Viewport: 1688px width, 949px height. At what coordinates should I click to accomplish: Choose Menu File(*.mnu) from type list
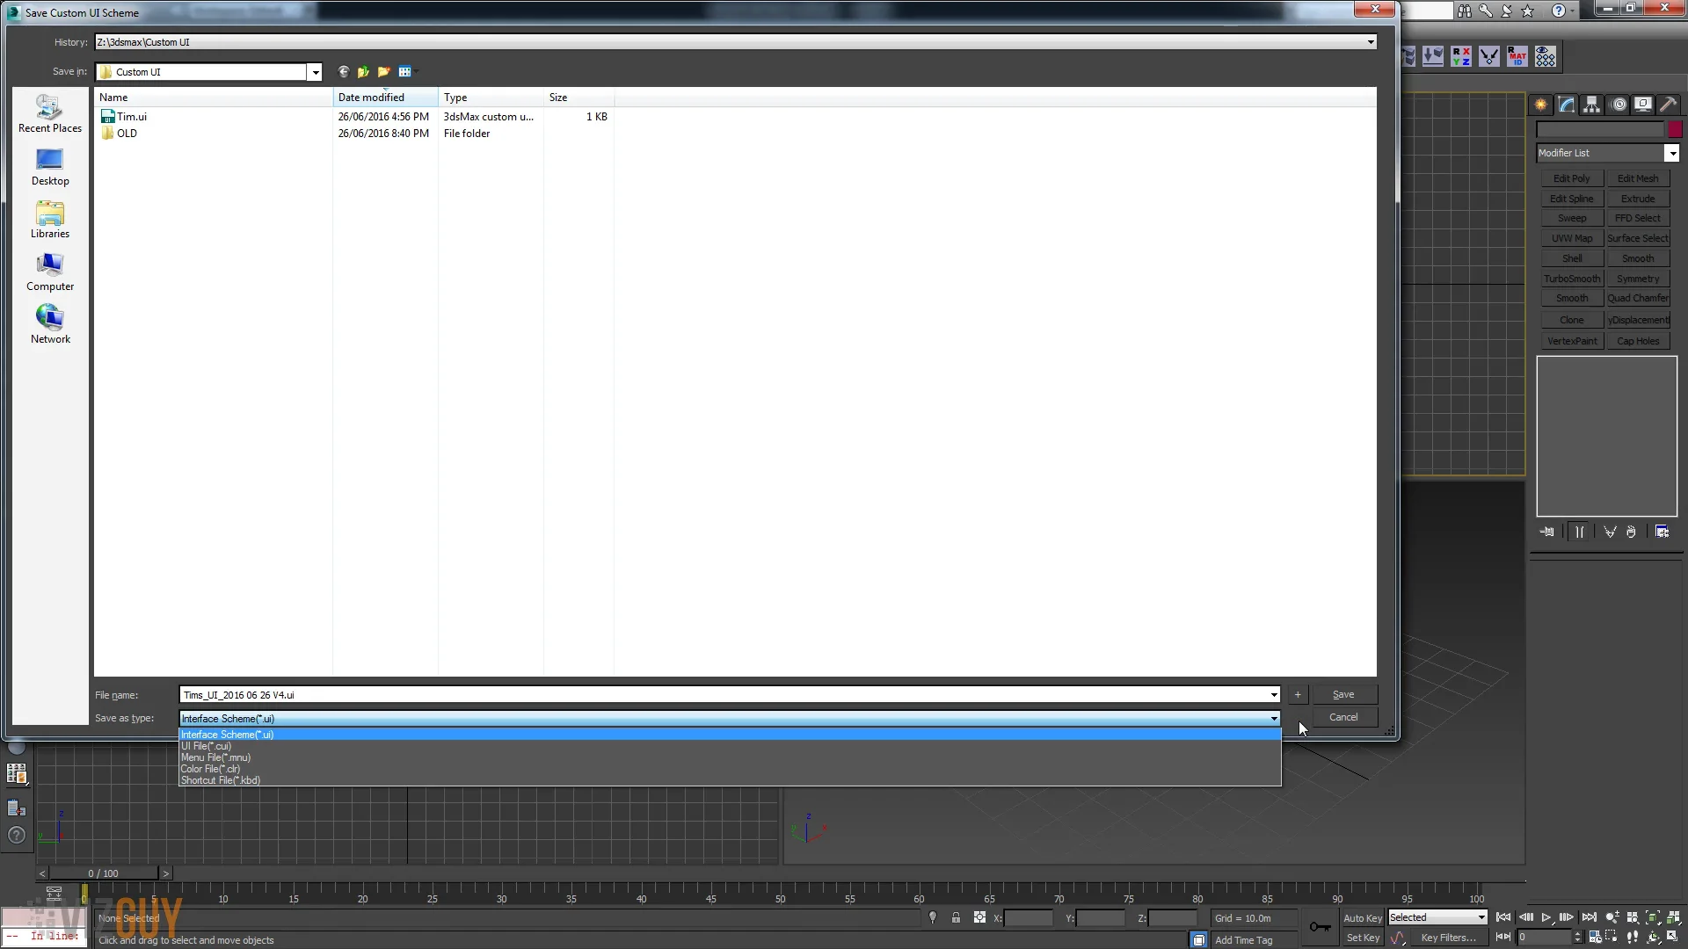(215, 757)
